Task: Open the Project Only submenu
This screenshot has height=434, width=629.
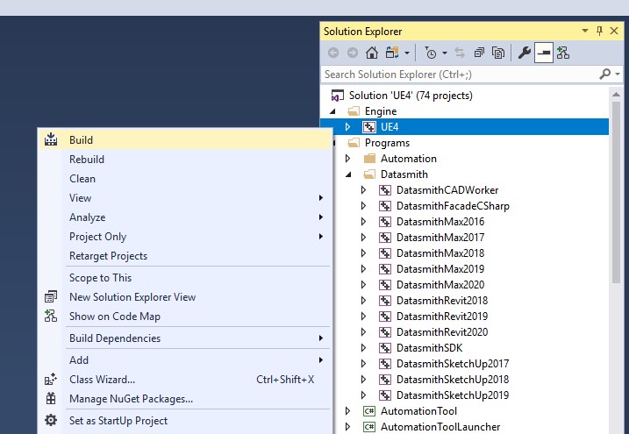Action: pyautogui.click(x=185, y=237)
